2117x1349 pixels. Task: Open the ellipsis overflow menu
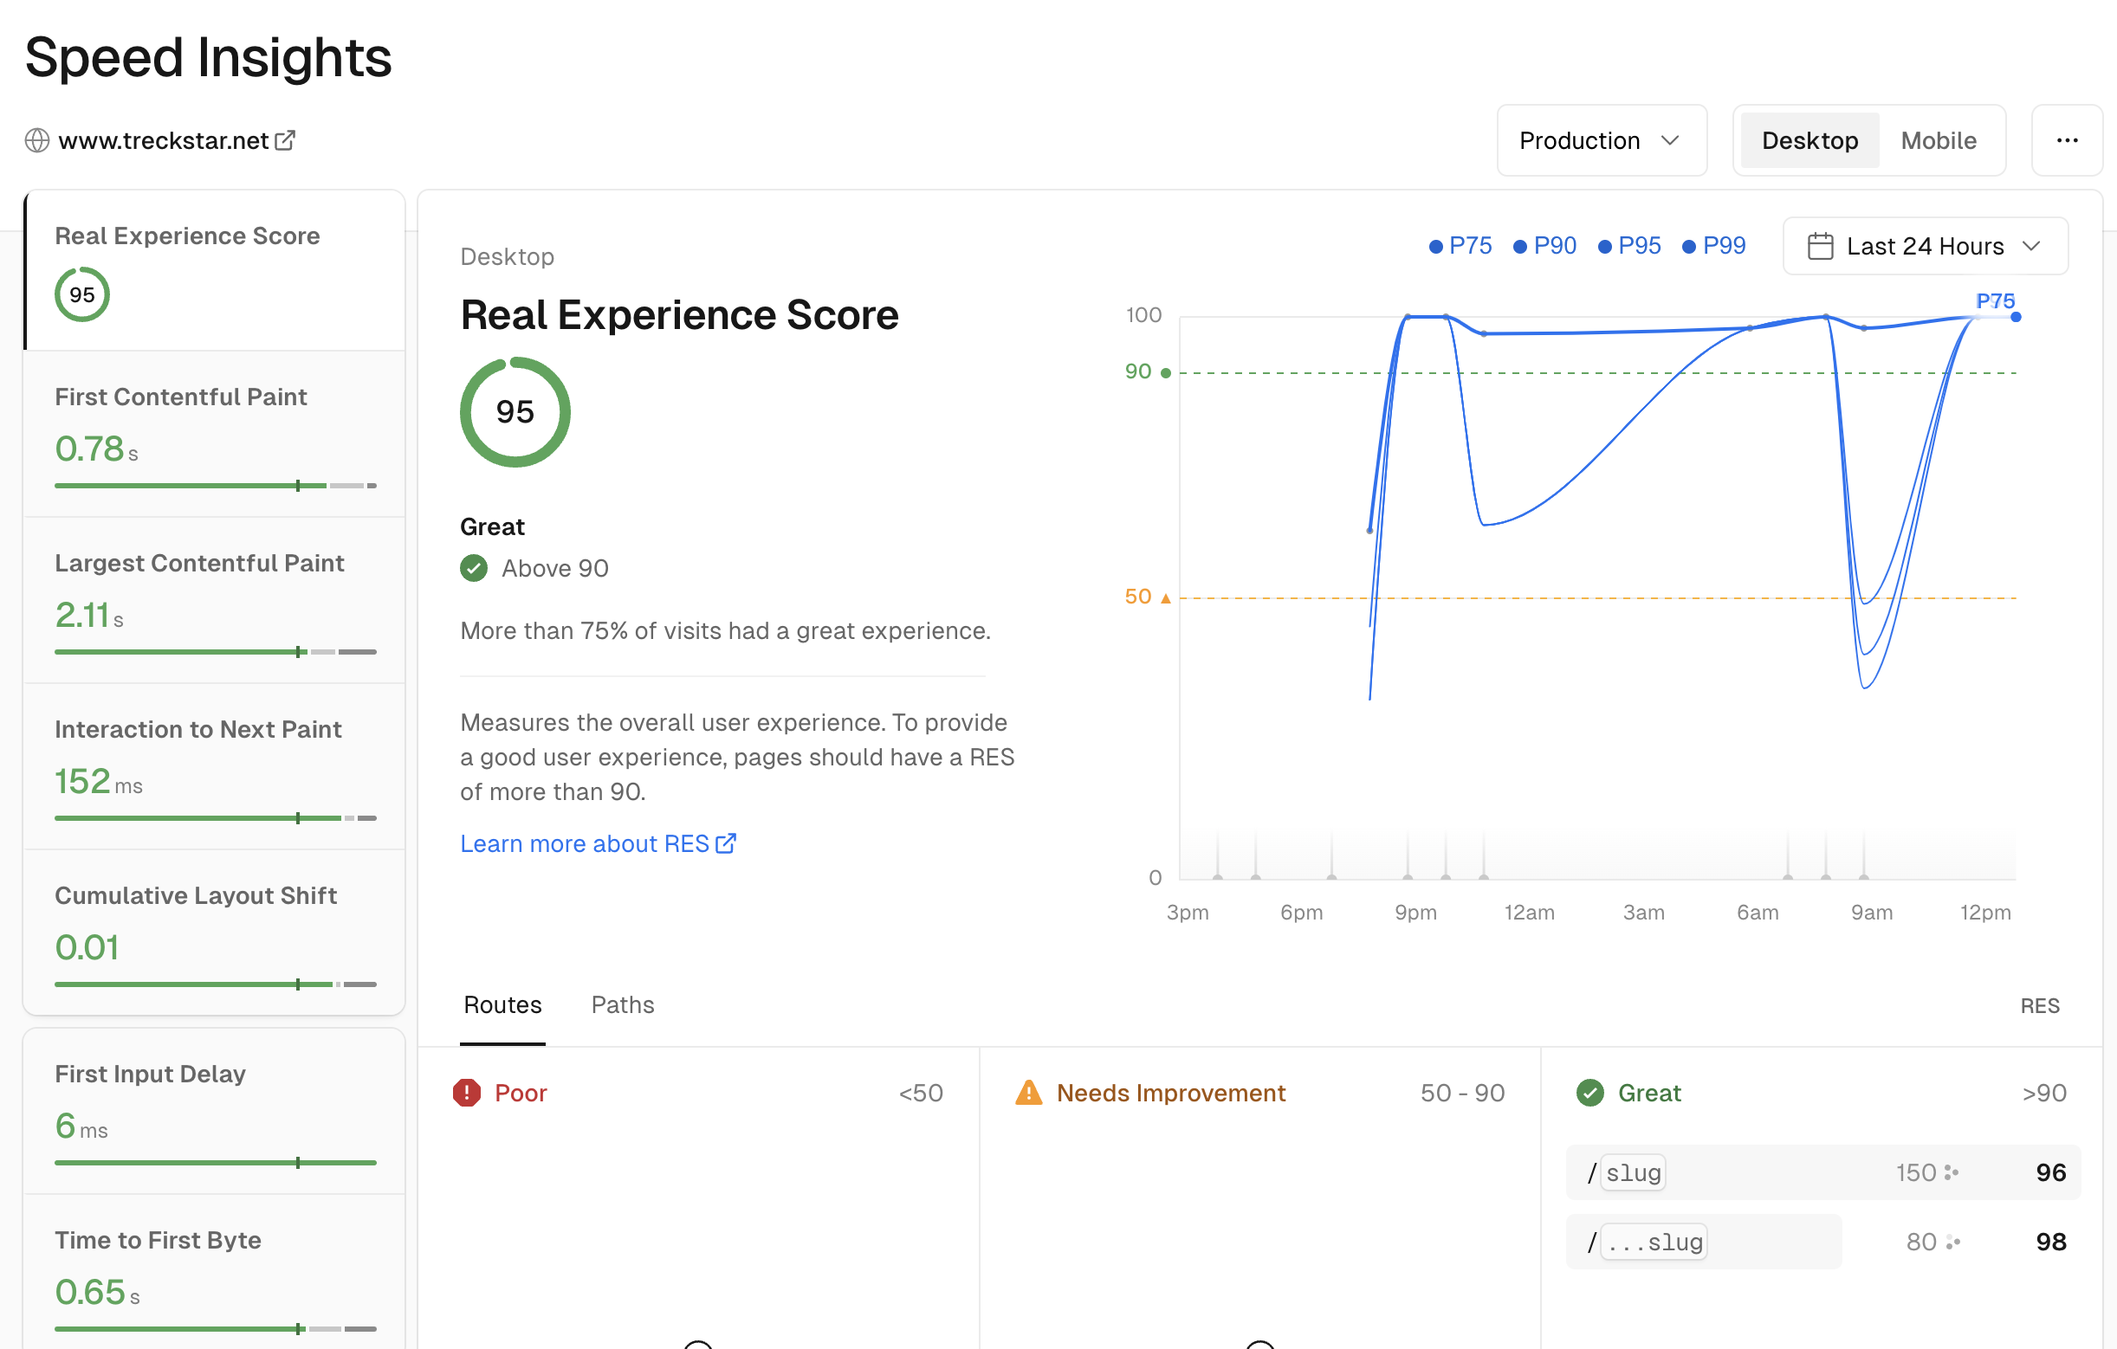coord(2068,139)
